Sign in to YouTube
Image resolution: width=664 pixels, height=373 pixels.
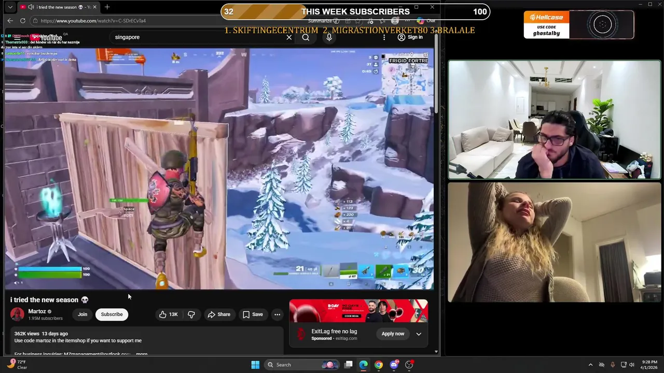[410, 37]
